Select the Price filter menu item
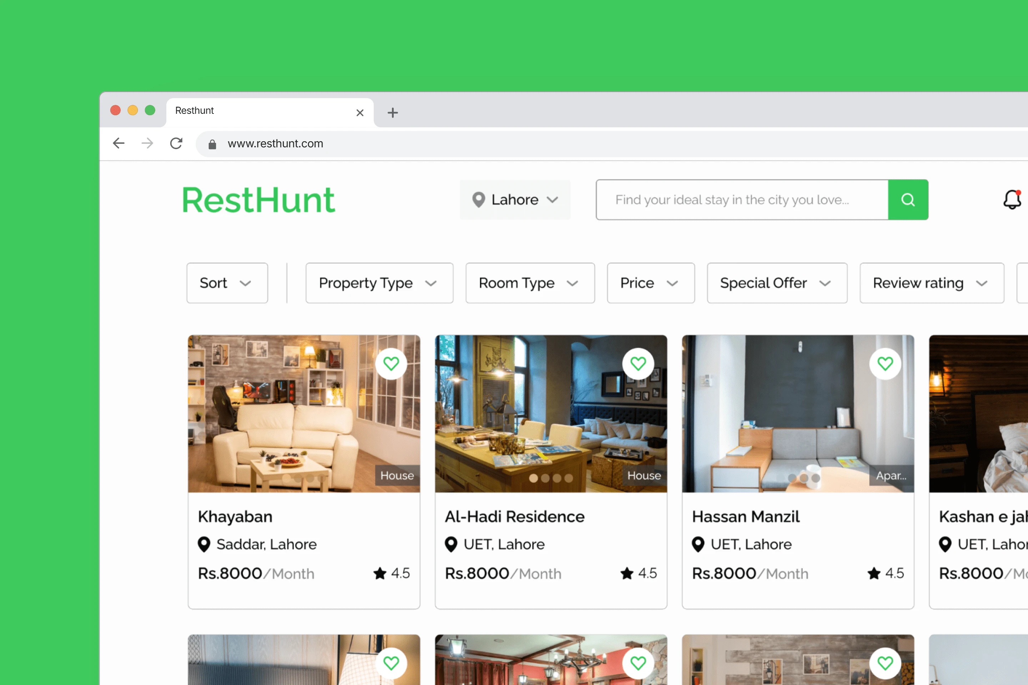The image size is (1028, 685). click(649, 283)
